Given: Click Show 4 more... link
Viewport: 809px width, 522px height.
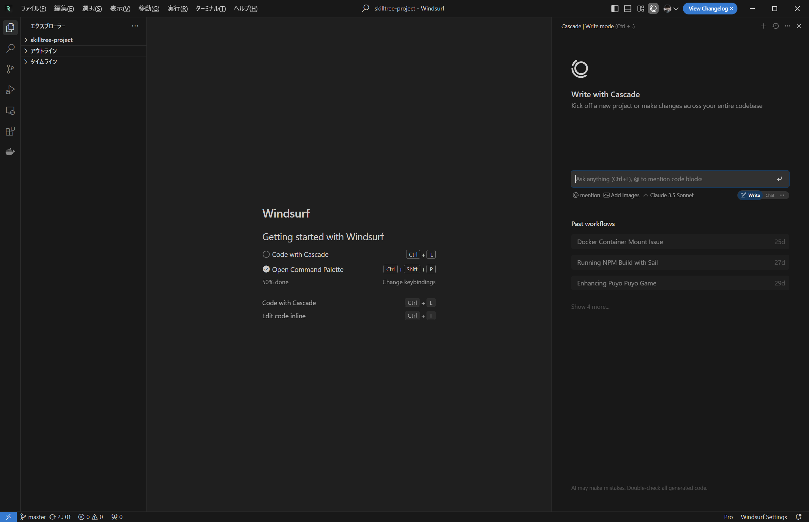Looking at the screenshot, I should click(590, 306).
